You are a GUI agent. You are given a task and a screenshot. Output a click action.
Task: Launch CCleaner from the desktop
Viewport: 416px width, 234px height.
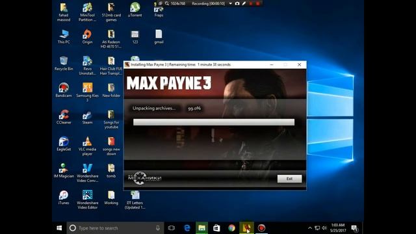64,117
